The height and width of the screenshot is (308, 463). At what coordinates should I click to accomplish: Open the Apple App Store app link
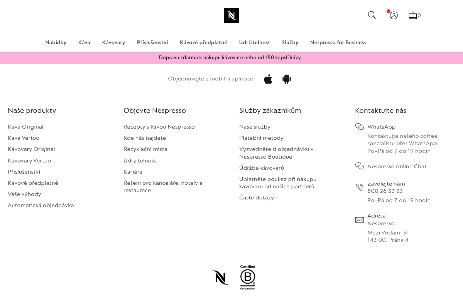pos(268,79)
